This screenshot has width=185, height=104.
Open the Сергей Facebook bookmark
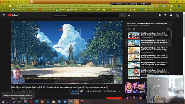[x=147, y=10]
